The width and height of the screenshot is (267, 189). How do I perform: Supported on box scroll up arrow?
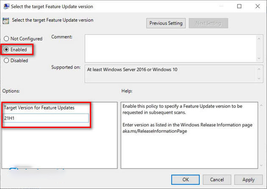pos(259,69)
